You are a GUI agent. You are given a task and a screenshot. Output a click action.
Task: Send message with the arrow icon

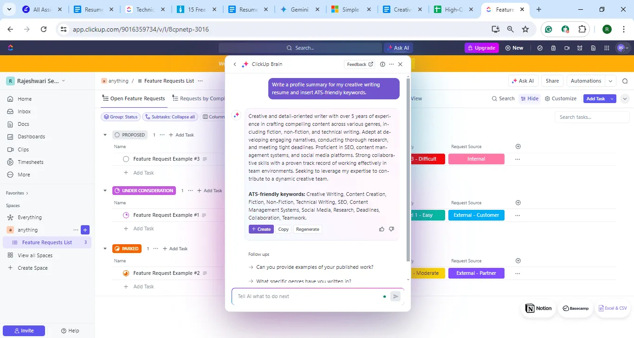point(395,296)
